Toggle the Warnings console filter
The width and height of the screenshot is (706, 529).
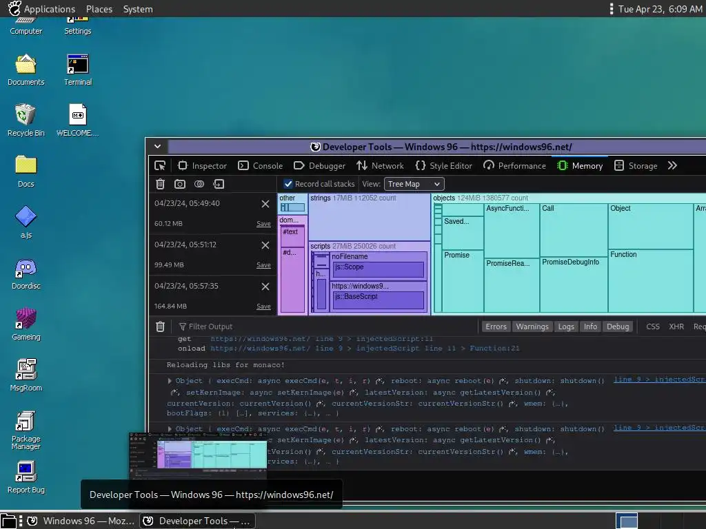click(532, 326)
